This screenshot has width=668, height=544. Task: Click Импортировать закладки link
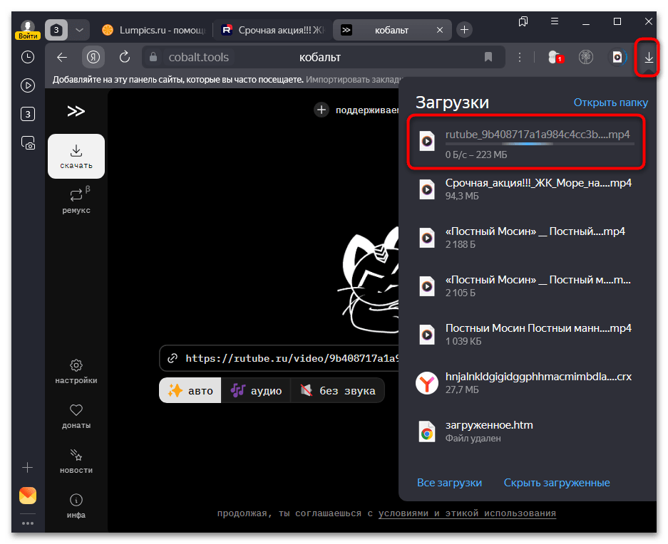(x=354, y=80)
